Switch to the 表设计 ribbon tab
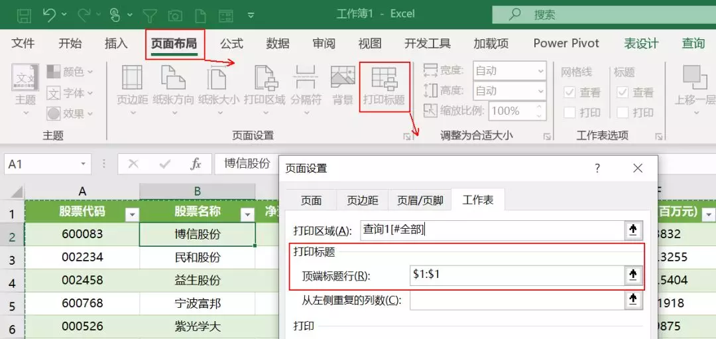This screenshot has width=716, height=339. [641, 43]
